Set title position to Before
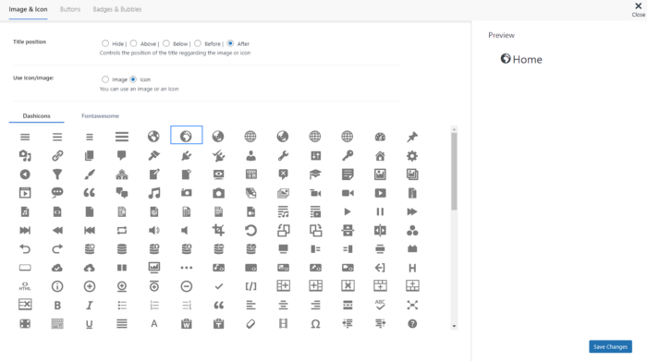 point(198,43)
